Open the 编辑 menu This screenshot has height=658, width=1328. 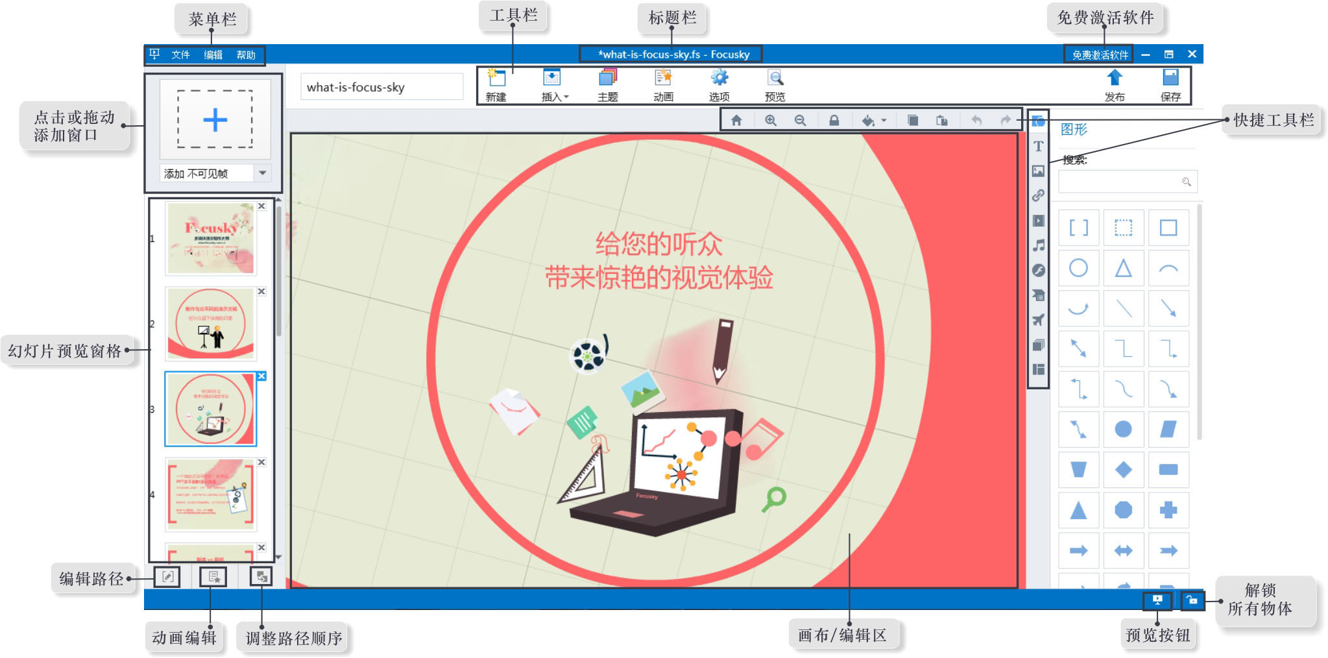point(214,55)
